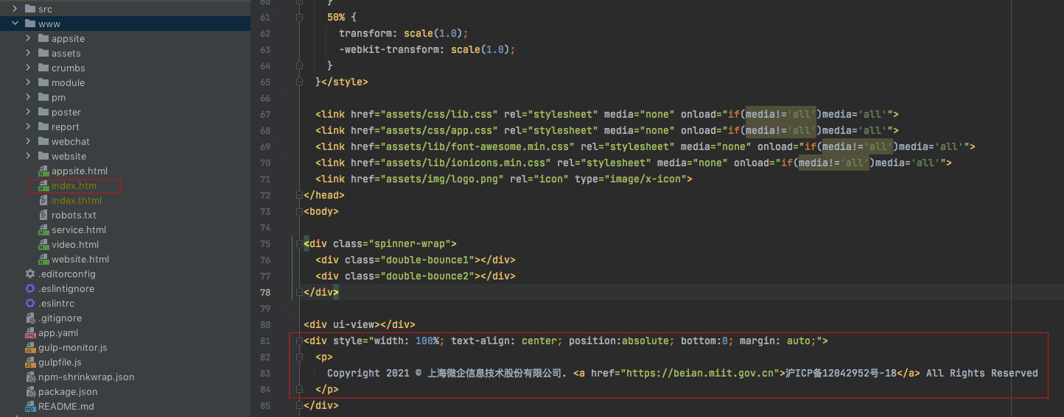Fold the p tag at line 82
Screen dimensions: 1064x417
(x=299, y=357)
